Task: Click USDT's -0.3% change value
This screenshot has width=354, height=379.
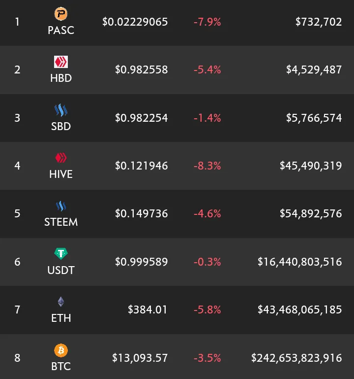Action: 207,262
